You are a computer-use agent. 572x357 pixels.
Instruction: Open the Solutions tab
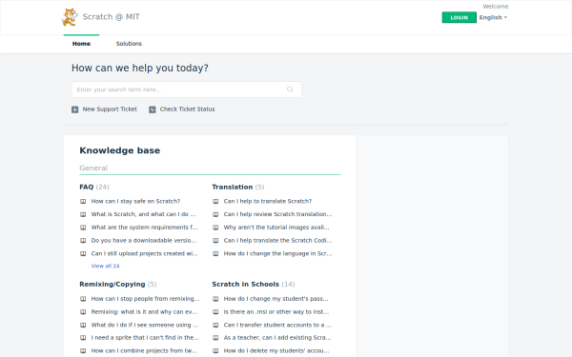point(129,44)
